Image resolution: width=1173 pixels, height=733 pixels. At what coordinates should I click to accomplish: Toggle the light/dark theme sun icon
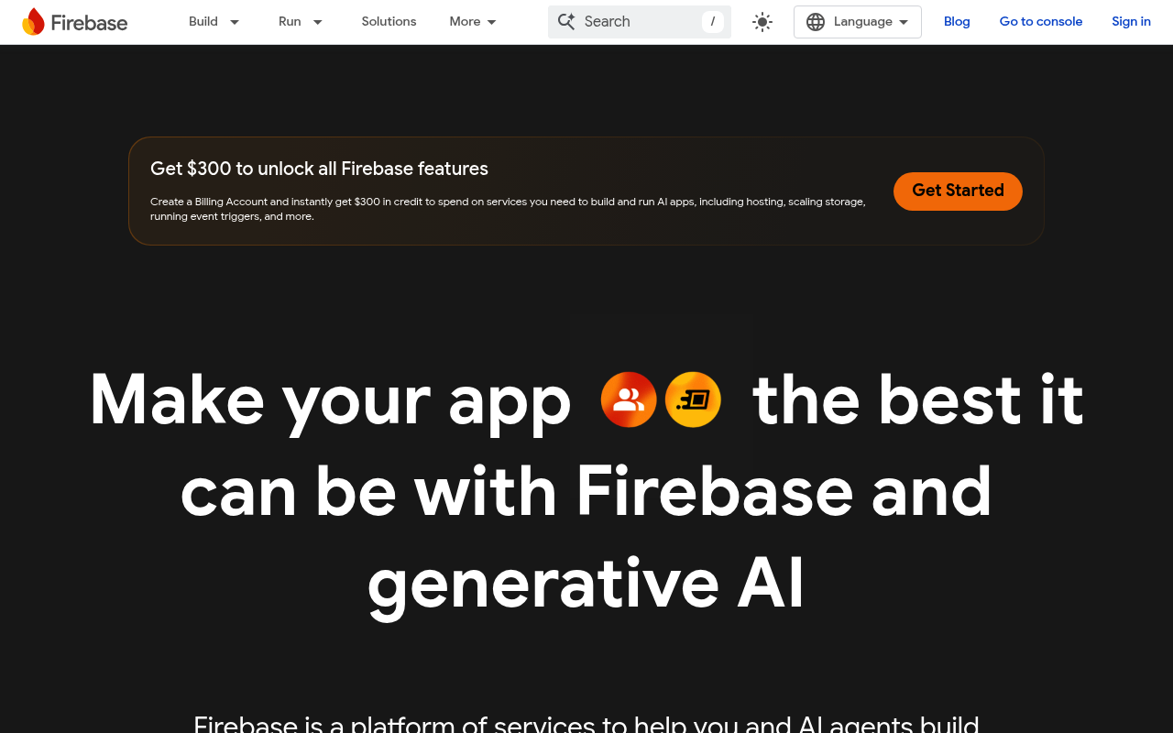(x=762, y=22)
